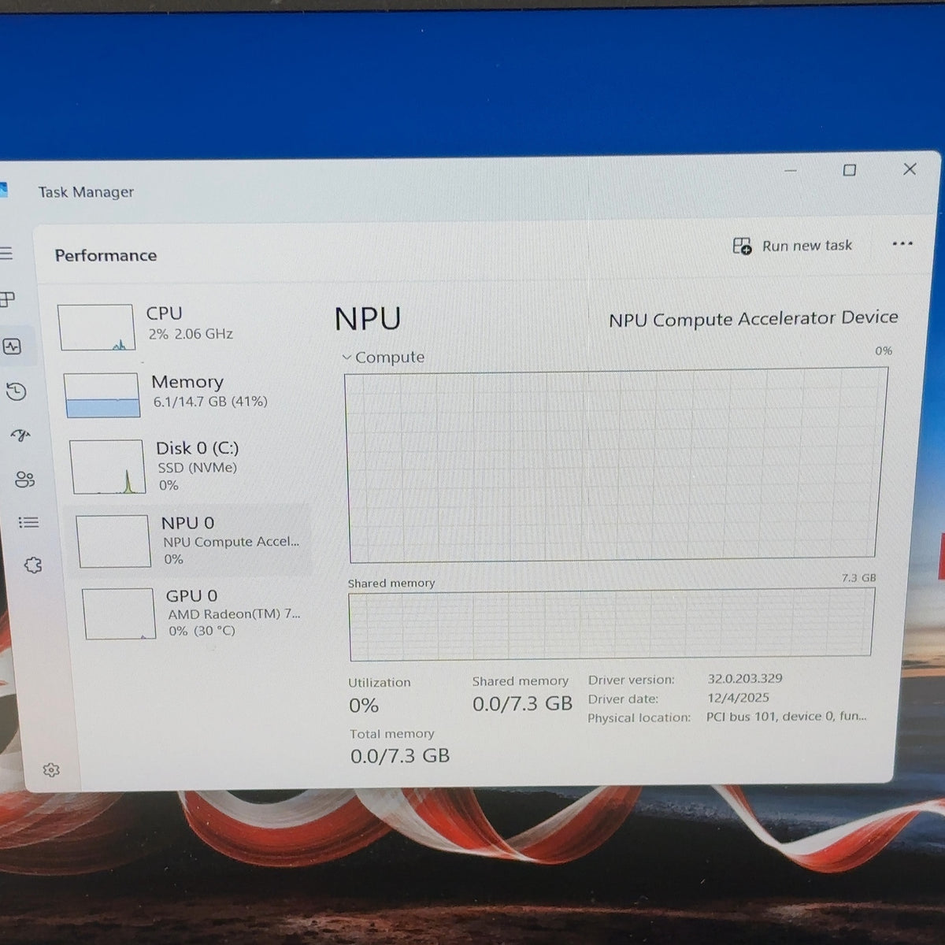The image size is (945, 945).
Task: Open the Details list page icon
Action: click(x=28, y=522)
